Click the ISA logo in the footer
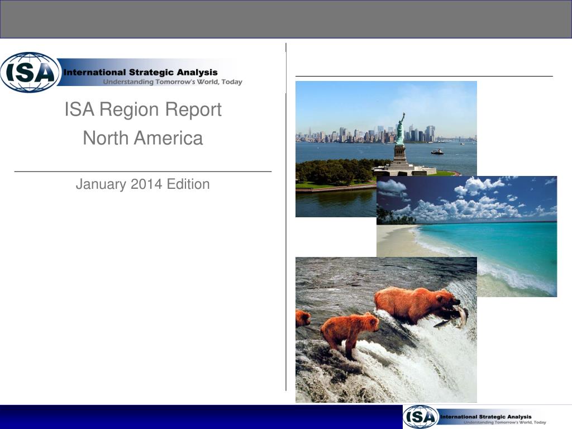Viewport: 572px width, 429px height. [420, 417]
